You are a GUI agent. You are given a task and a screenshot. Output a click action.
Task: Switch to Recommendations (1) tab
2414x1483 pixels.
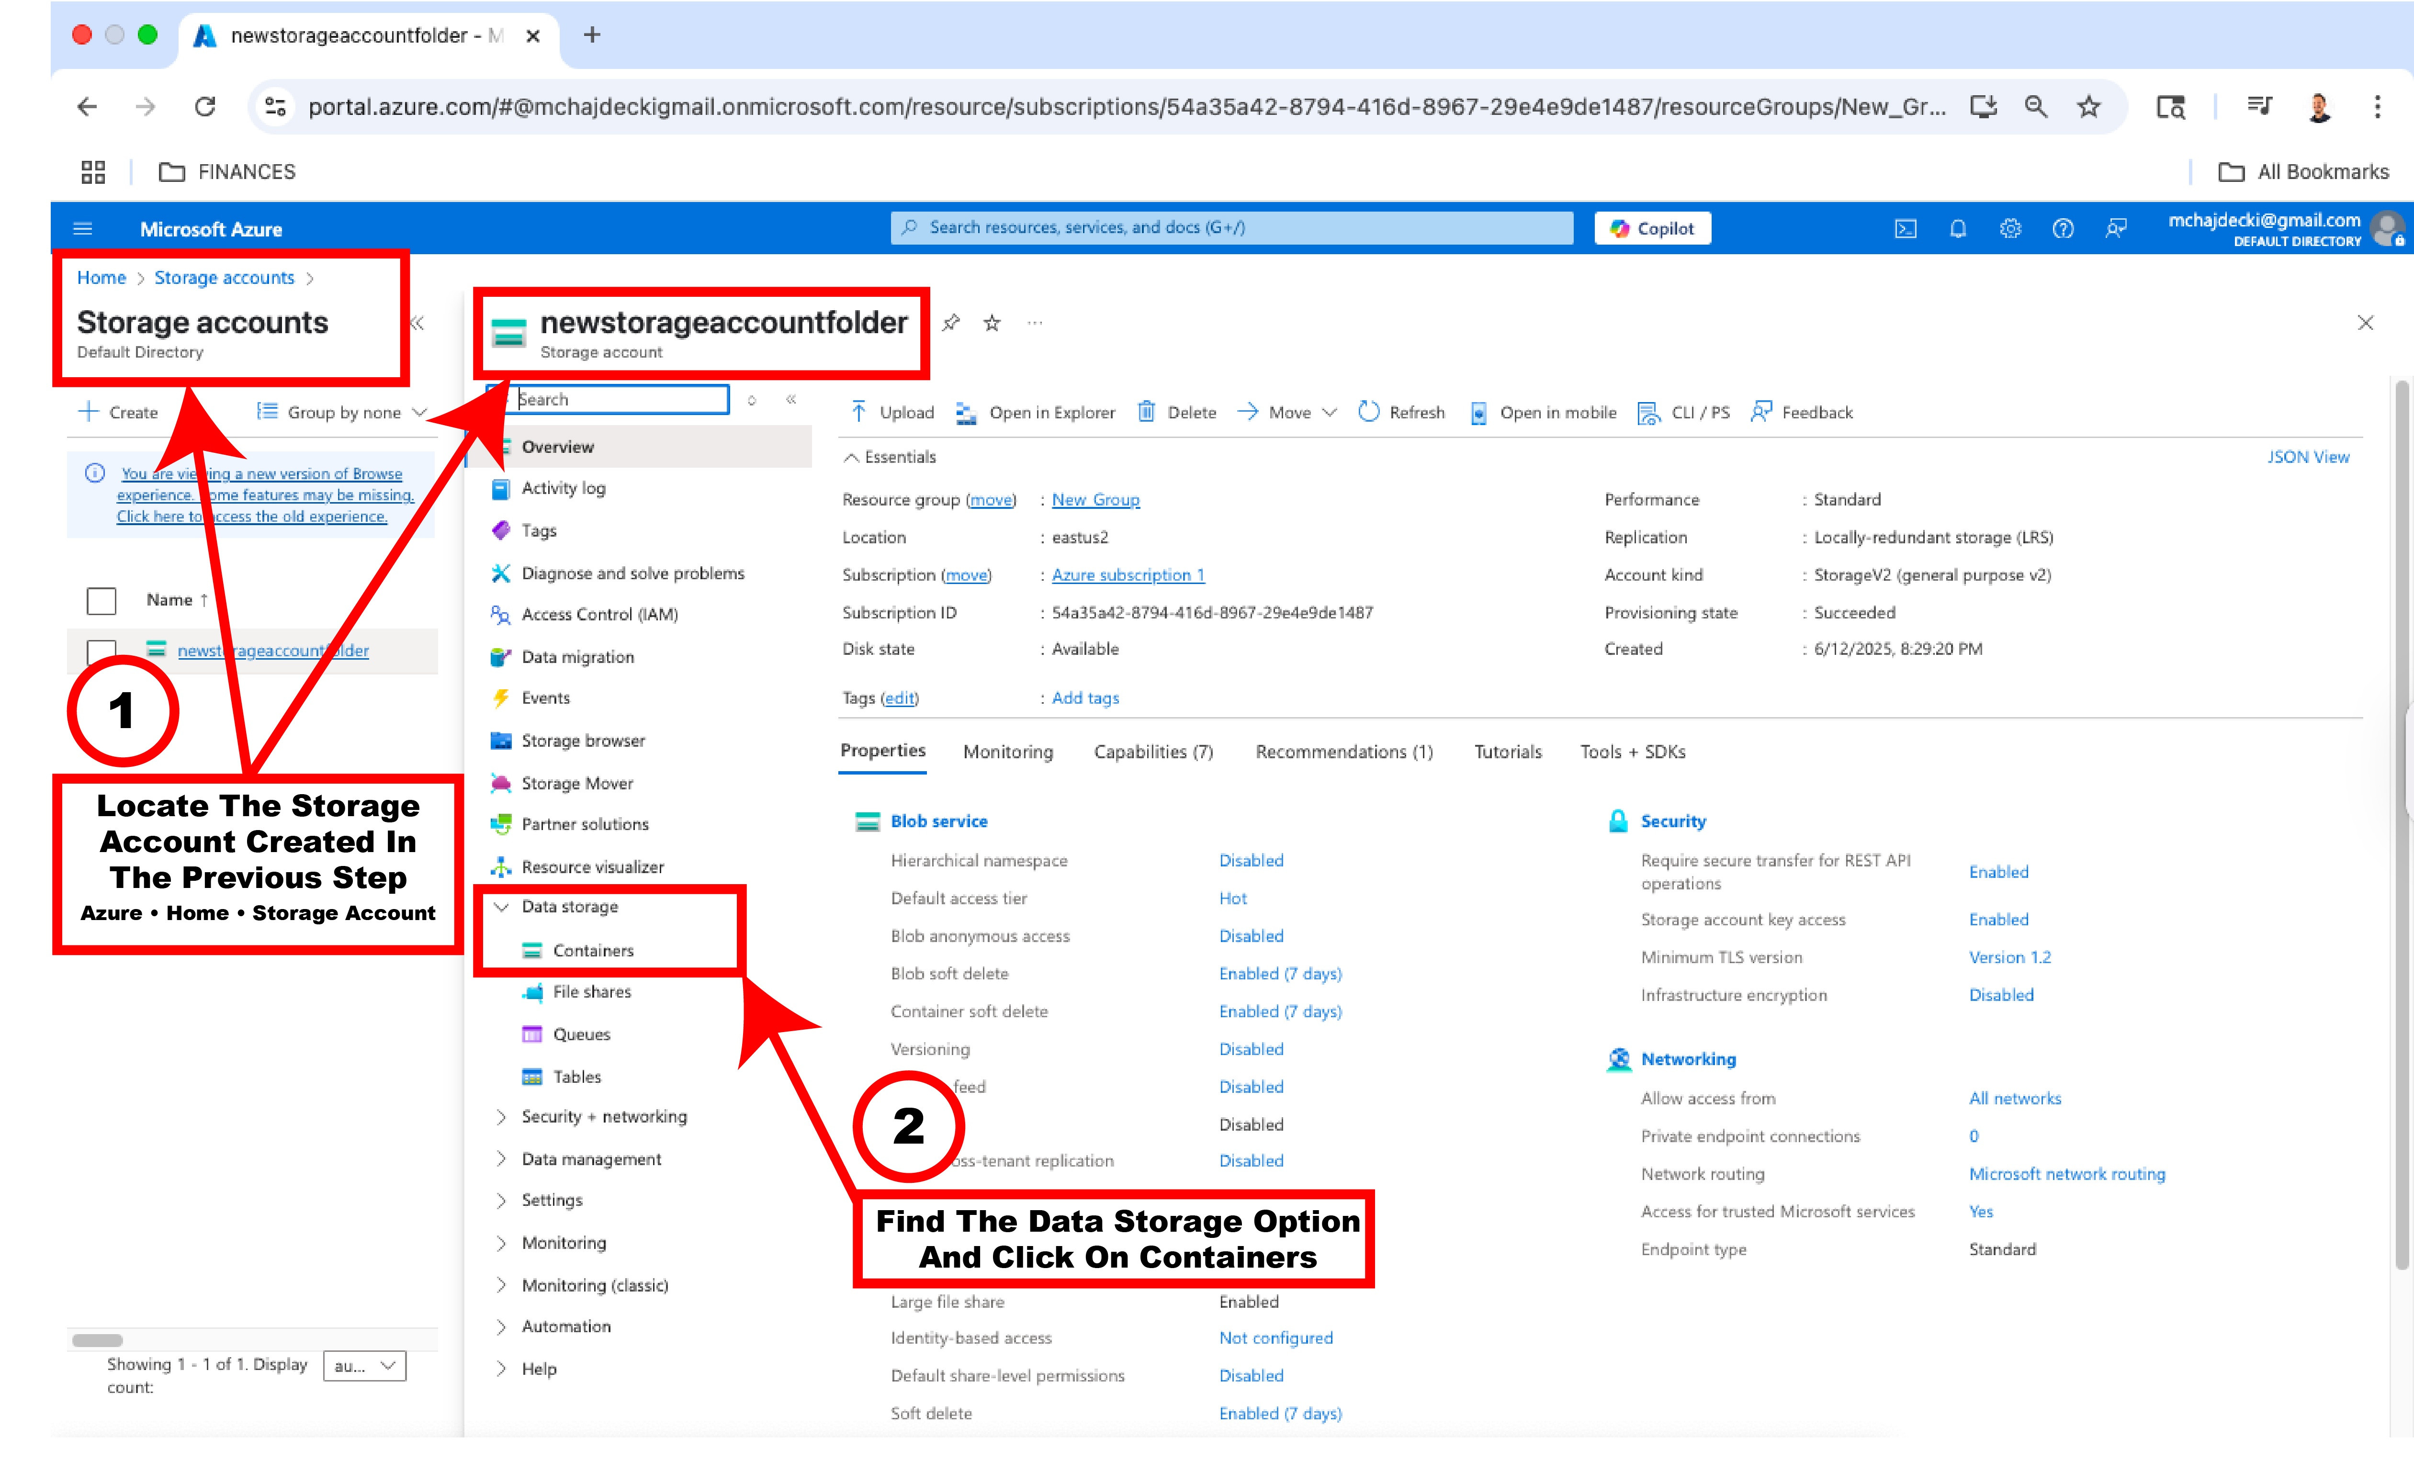[1344, 753]
